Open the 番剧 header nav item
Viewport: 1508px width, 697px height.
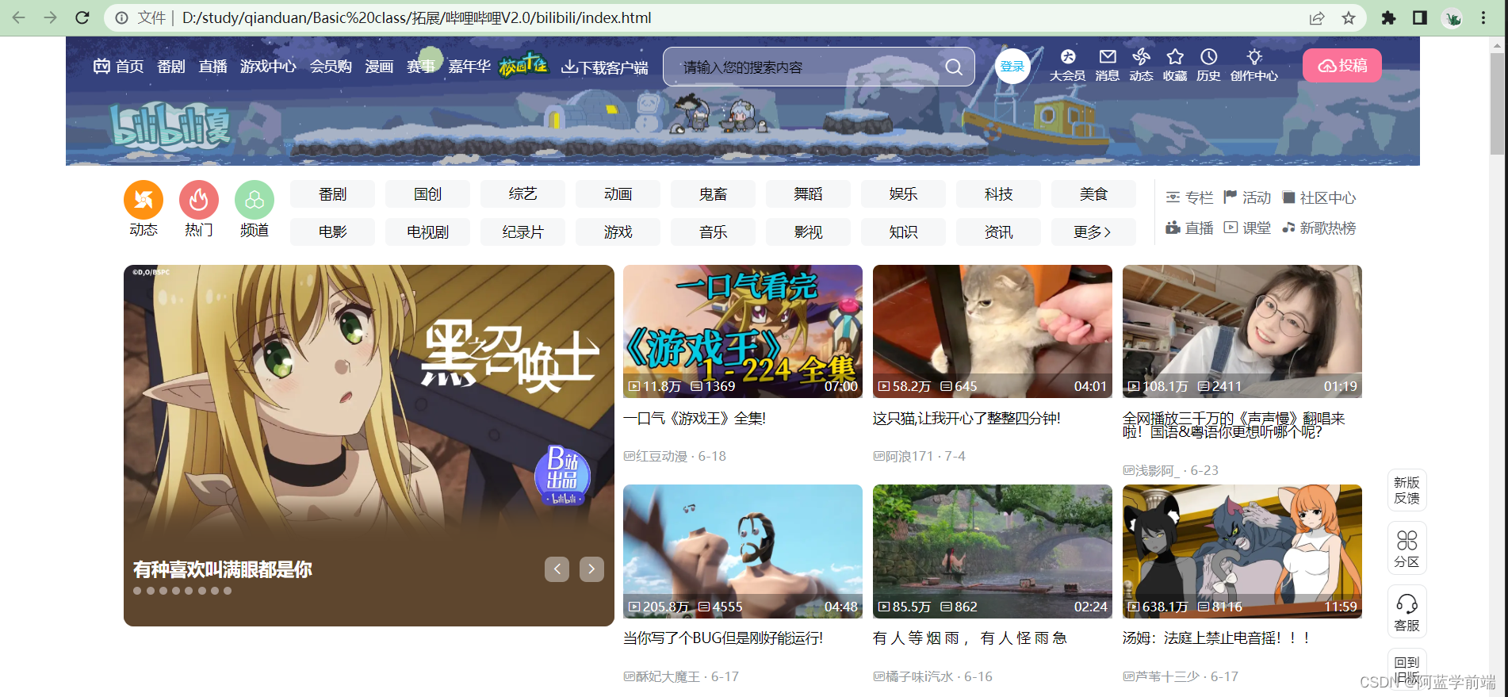[171, 67]
